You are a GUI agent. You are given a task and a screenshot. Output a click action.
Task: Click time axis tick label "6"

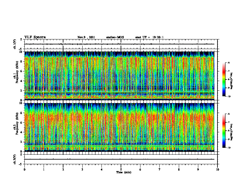[x=140, y=170]
